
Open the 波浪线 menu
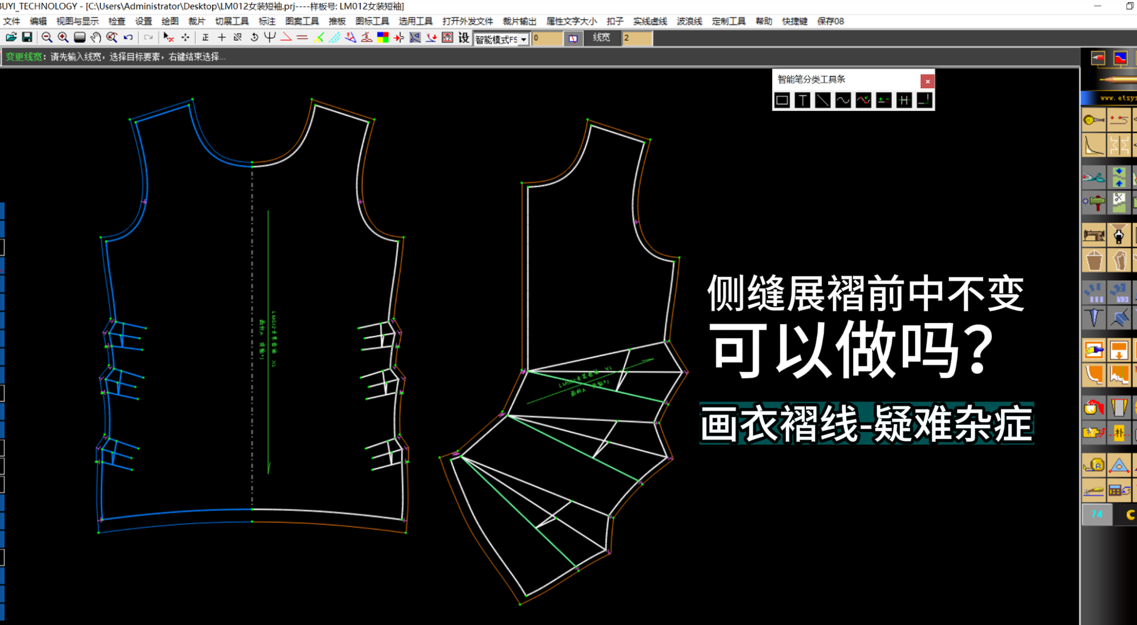pos(689,21)
